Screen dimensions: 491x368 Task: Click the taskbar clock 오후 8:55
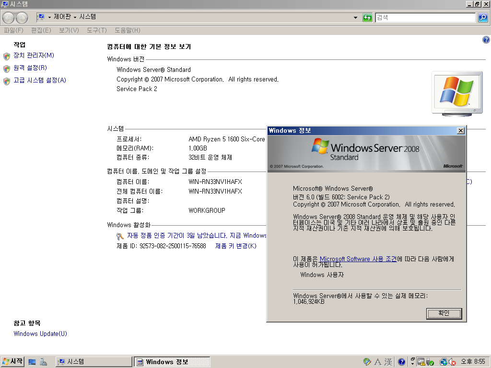(x=473, y=362)
